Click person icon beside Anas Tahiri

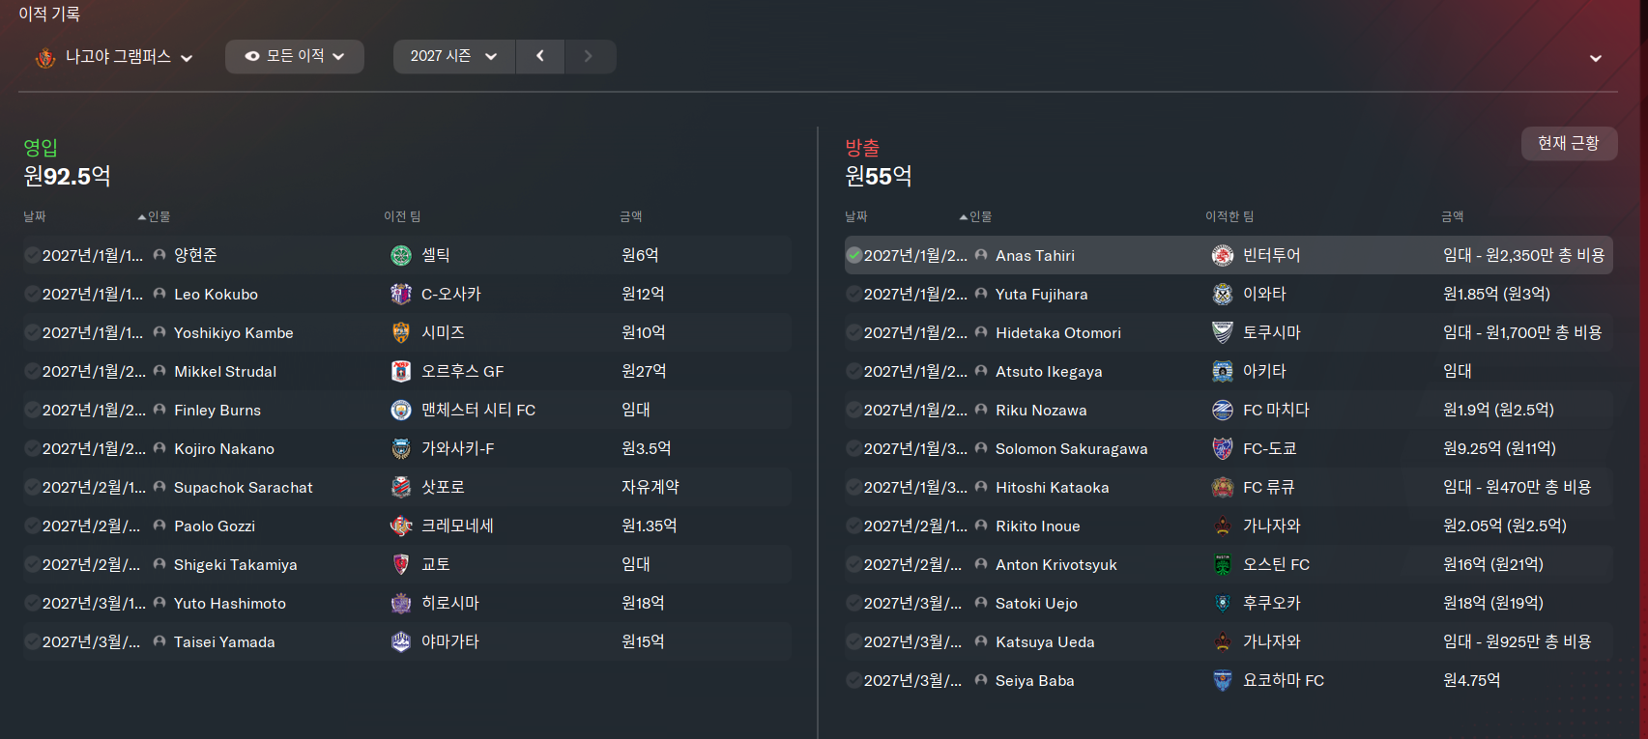coord(981,255)
